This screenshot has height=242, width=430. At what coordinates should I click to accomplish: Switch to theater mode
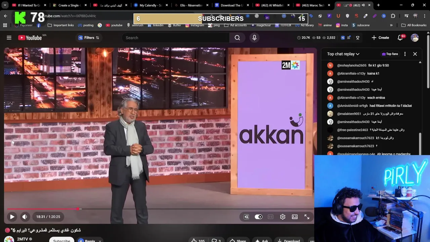tap(295, 217)
